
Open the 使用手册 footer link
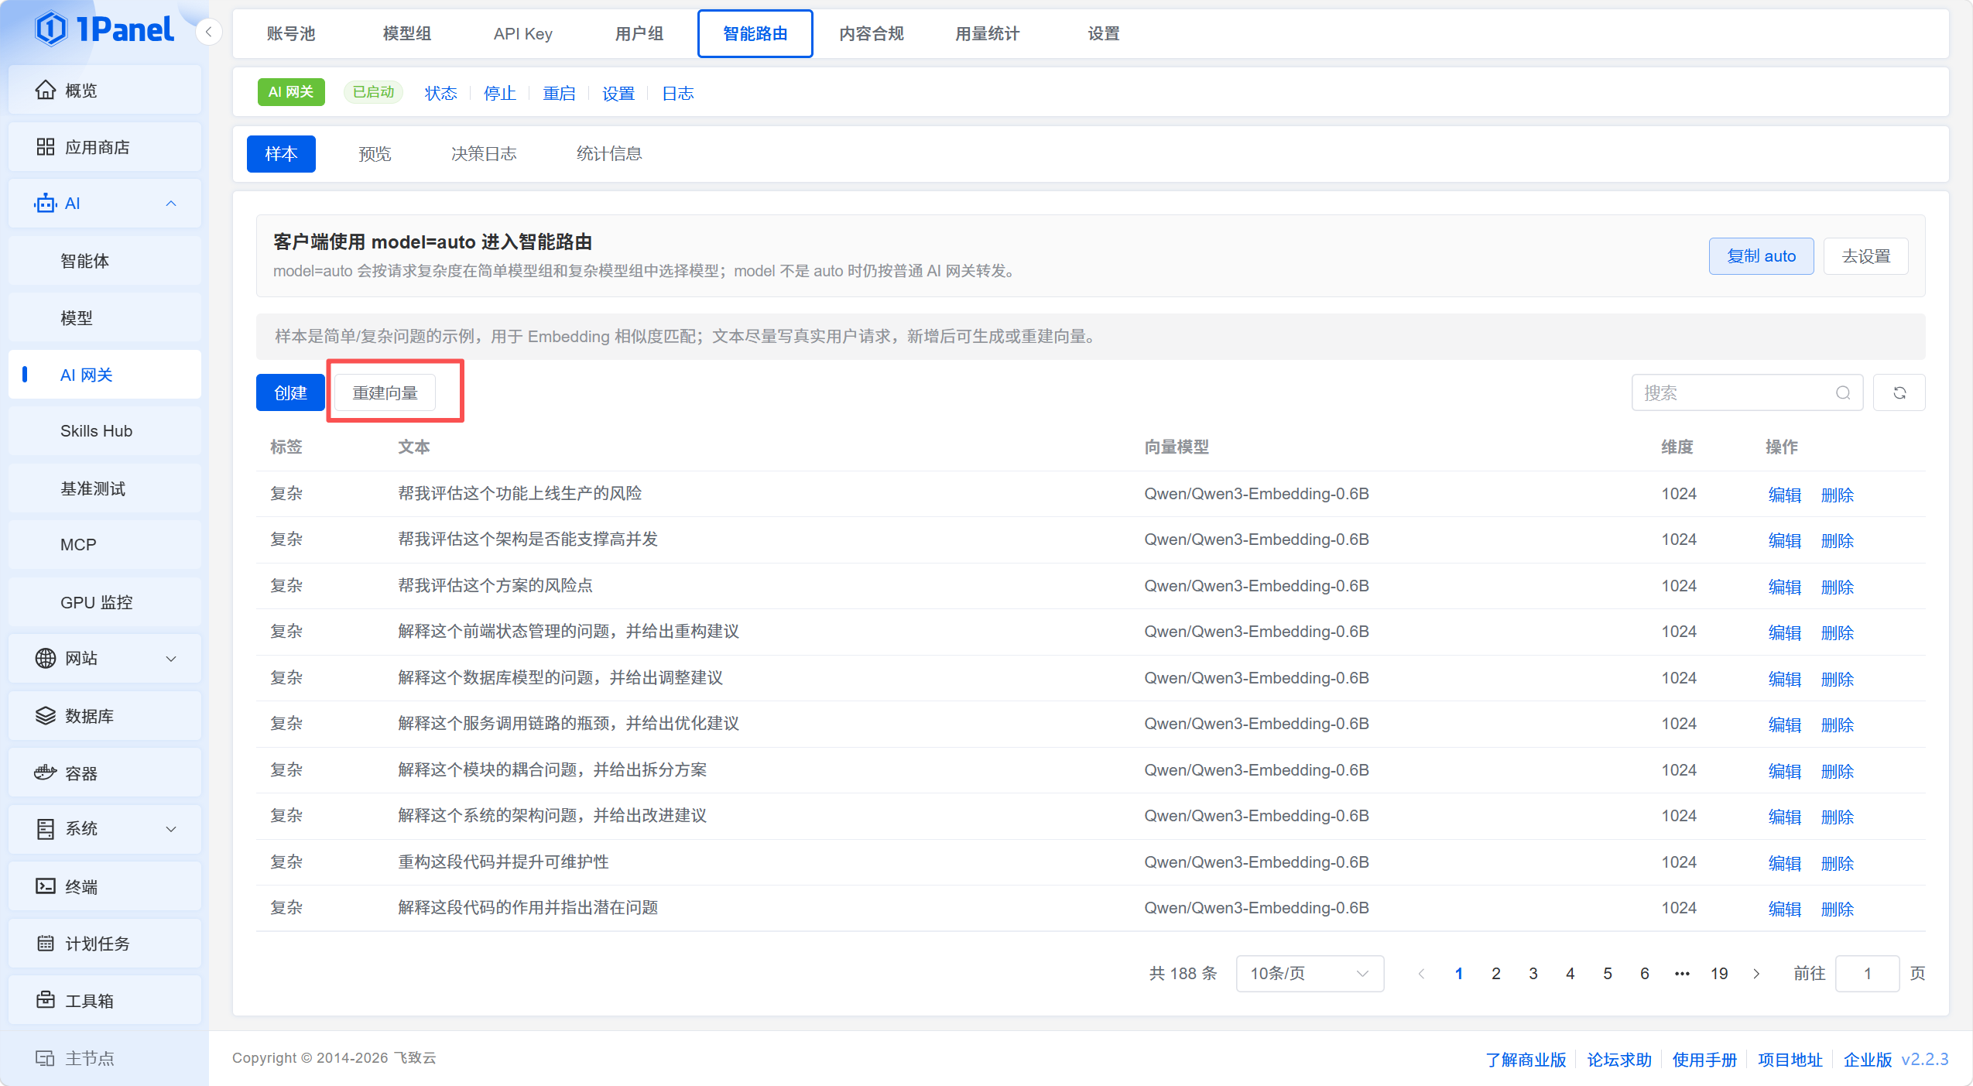[x=1704, y=1060]
